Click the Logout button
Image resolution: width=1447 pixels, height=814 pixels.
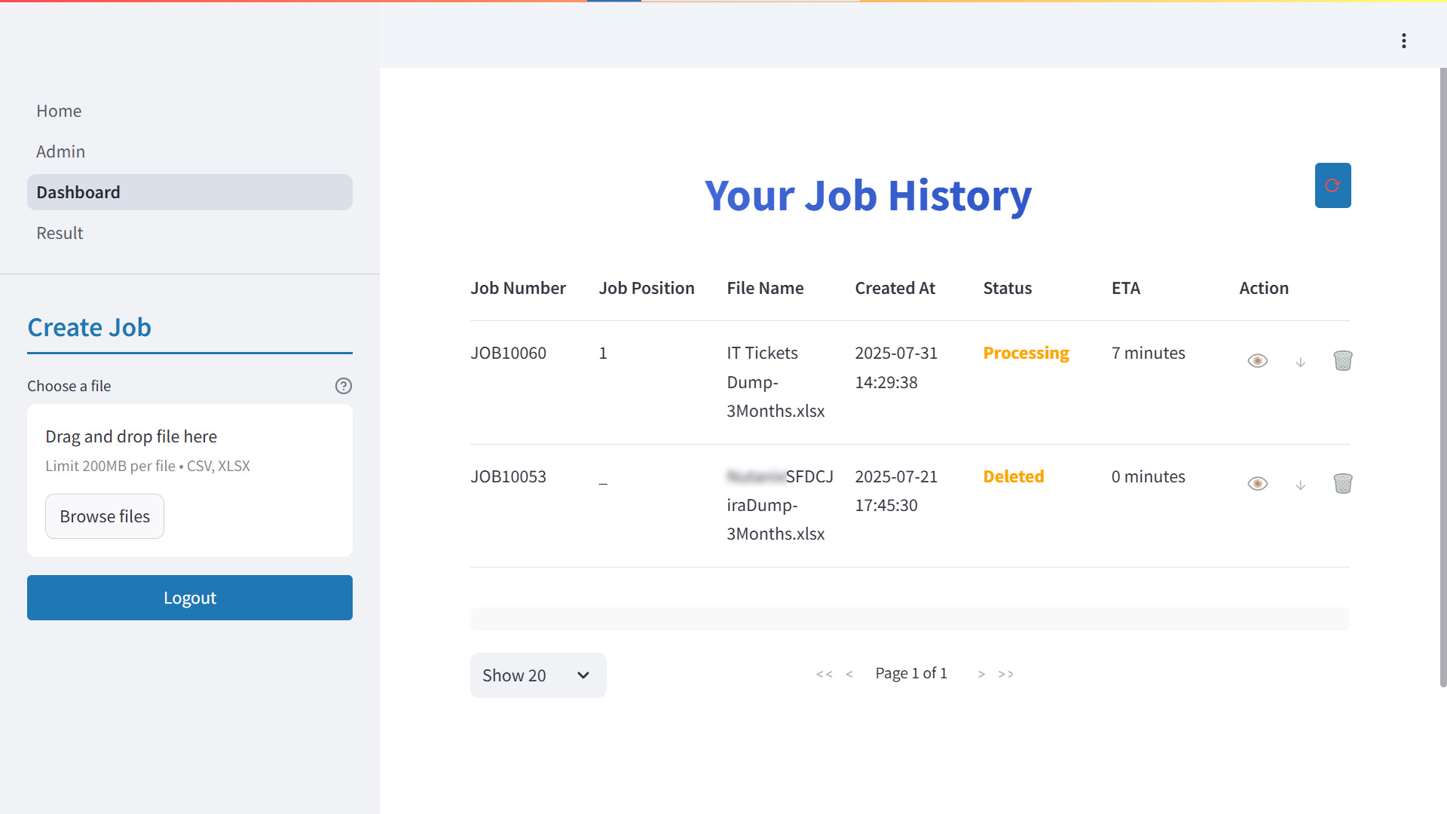tap(190, 598)
